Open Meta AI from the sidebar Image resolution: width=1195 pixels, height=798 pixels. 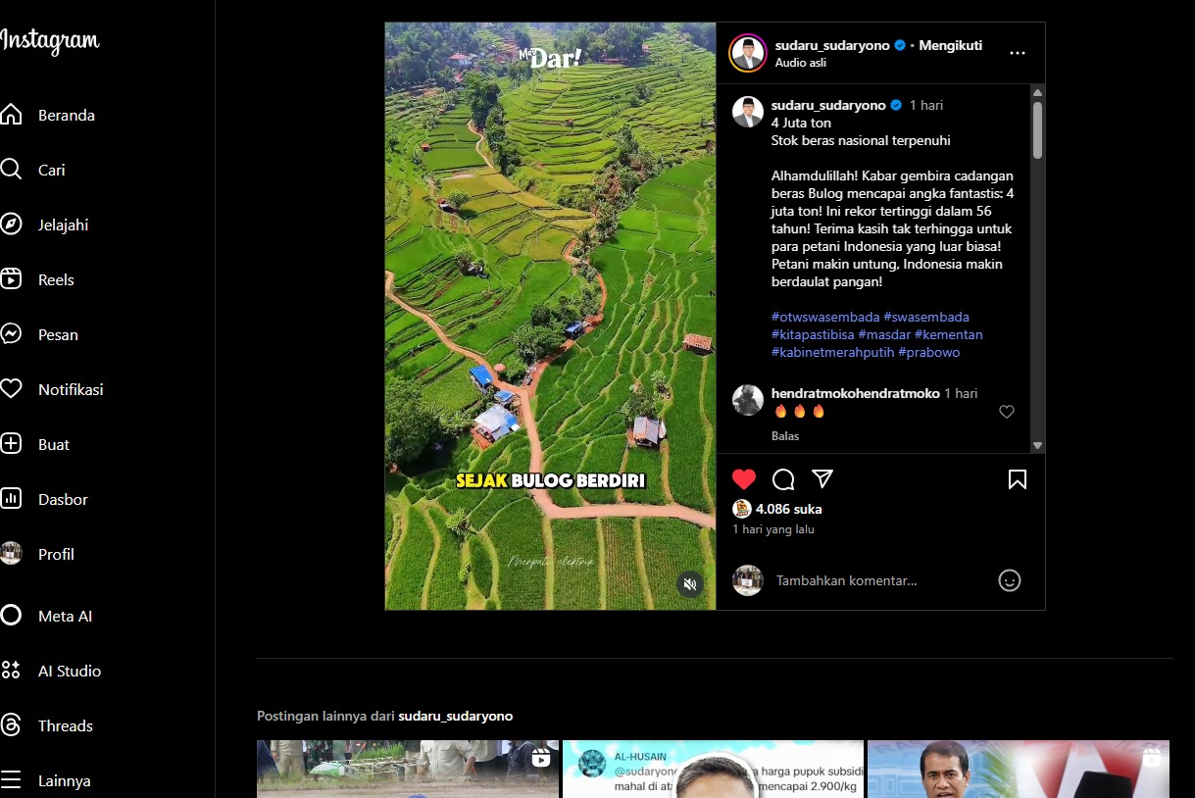[65, 616]
